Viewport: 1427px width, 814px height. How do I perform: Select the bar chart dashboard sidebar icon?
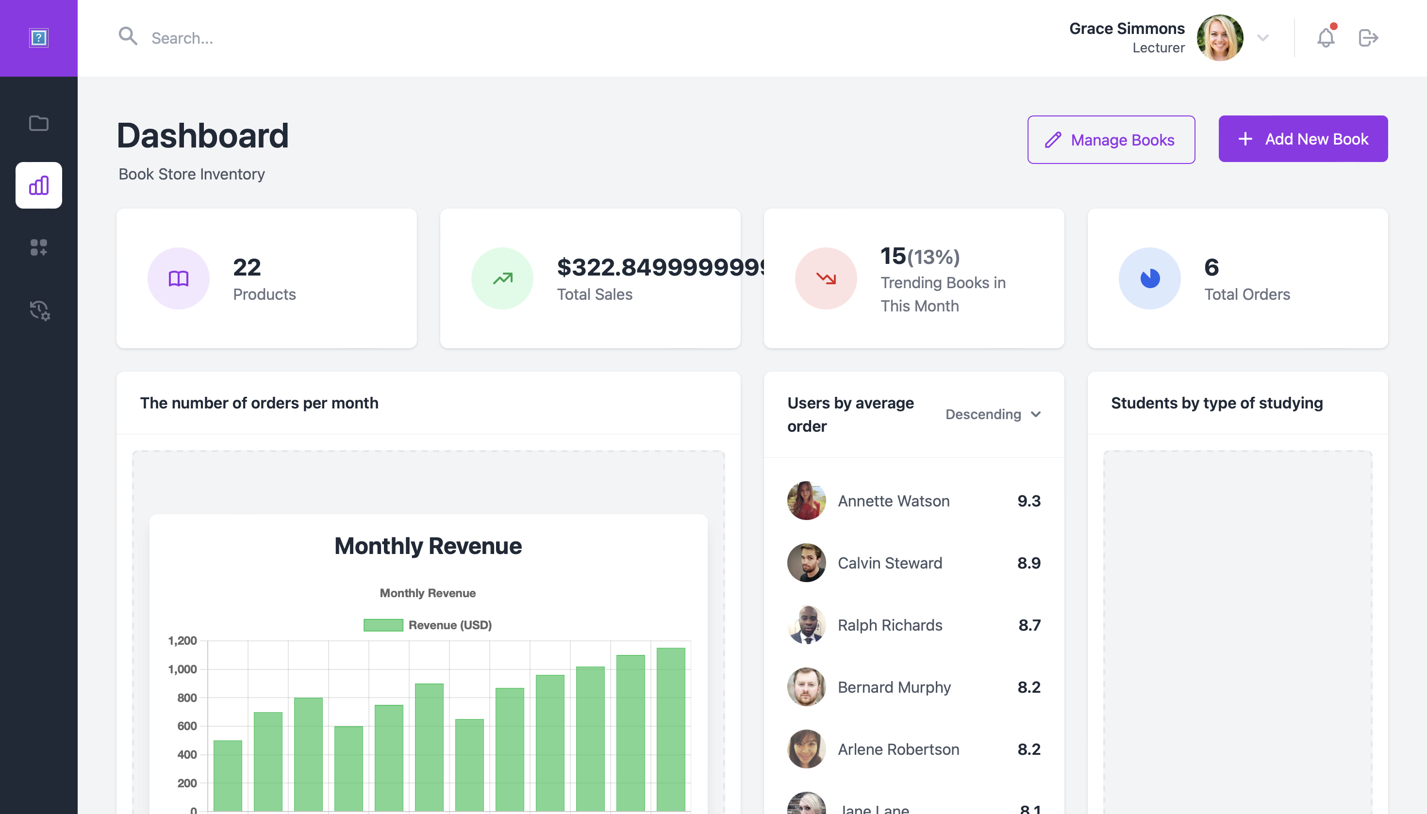point(39,185)
